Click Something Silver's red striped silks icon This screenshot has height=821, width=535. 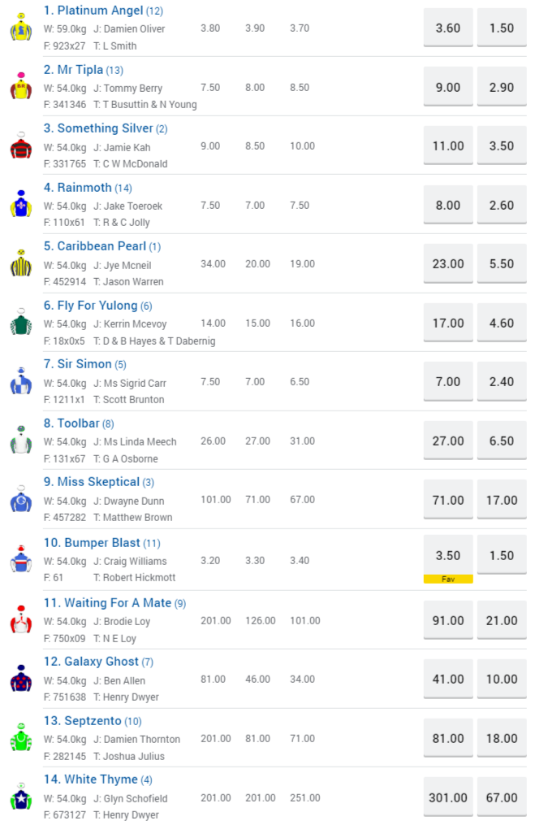[x=20, y=146]
